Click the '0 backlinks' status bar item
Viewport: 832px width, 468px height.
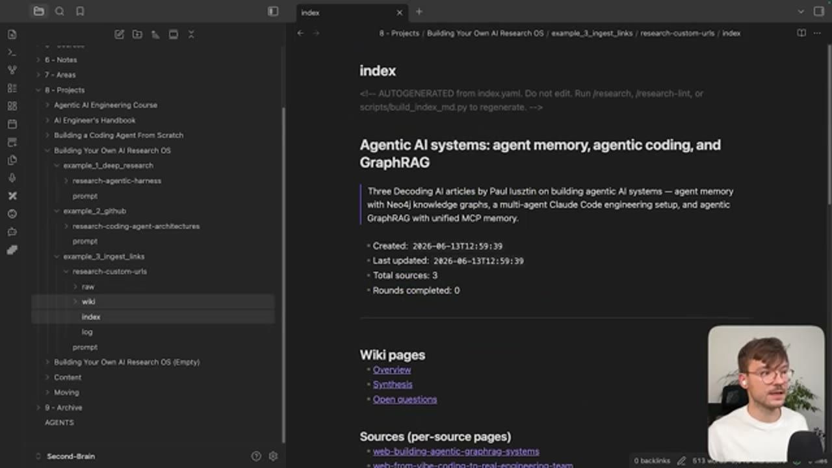pyautogui.click(x=652, y=461)
